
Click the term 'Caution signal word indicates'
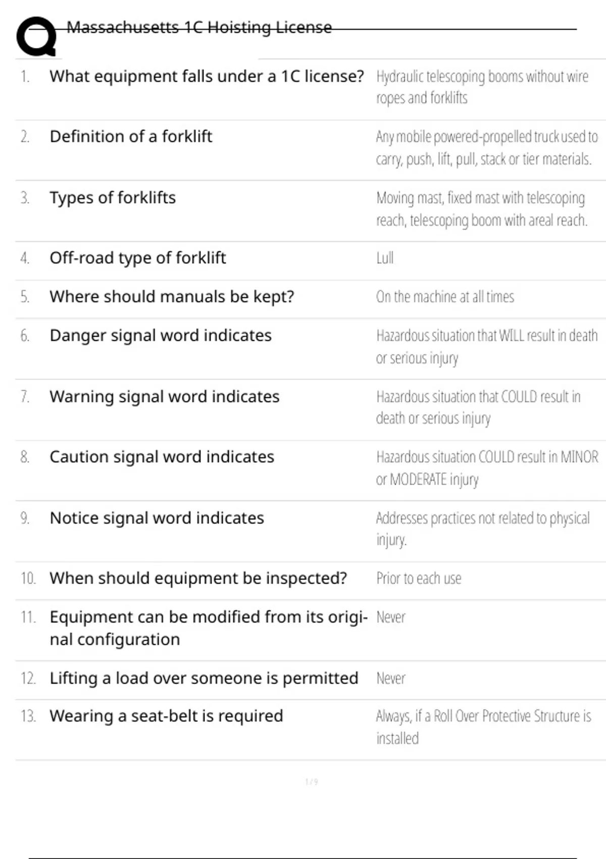tap(162, 457)
